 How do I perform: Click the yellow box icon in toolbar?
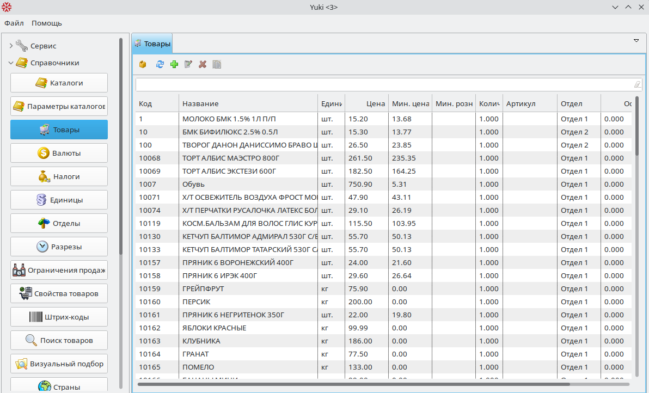tap(143, 64)
